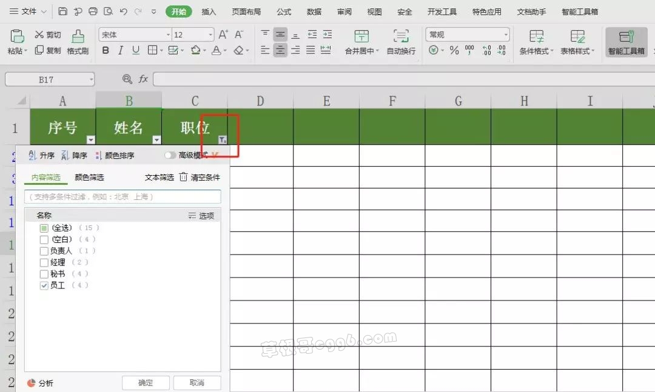Screen dimensions: 655x392
Task: Click the 剪切 cut button
Action: 48,35
